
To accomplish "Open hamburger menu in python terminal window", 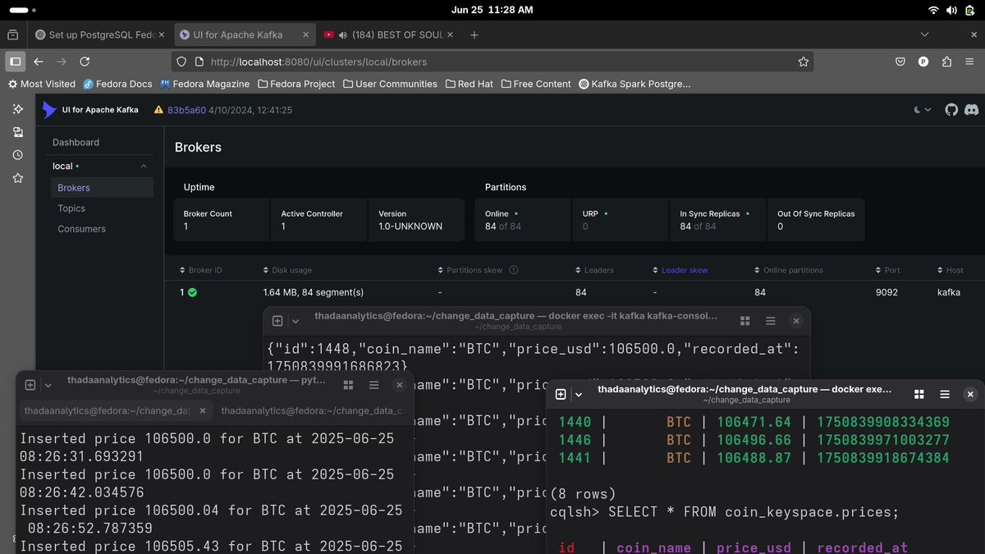I will point(374,385).
